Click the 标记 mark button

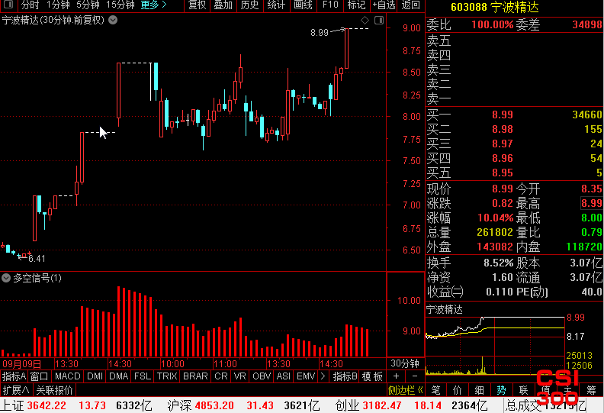pos(356,5)
